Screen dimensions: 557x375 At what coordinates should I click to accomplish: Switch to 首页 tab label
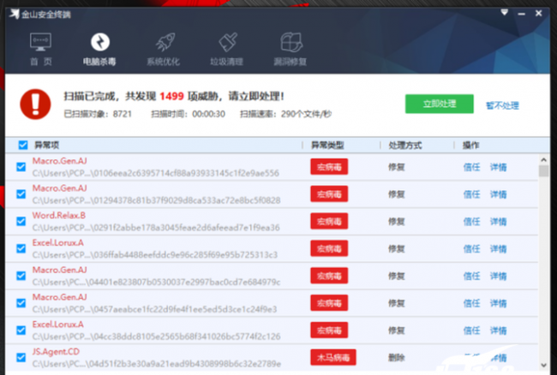point(41,62)
